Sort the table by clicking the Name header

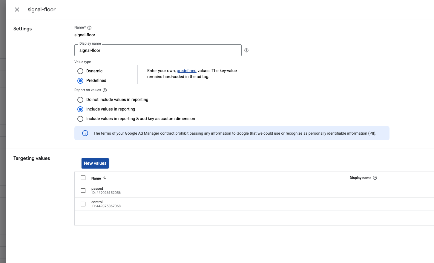coord(96,178)
